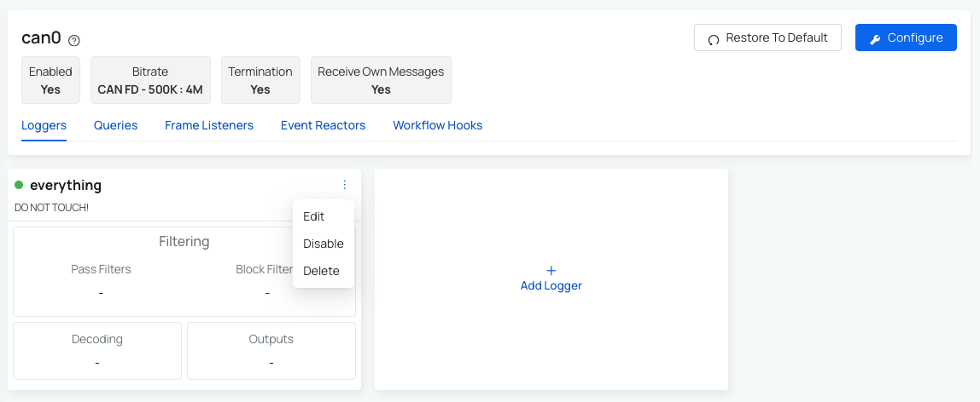Switch to the Queries tab
The width and height of the screenshot is (980, 402).
pos(115,125)
